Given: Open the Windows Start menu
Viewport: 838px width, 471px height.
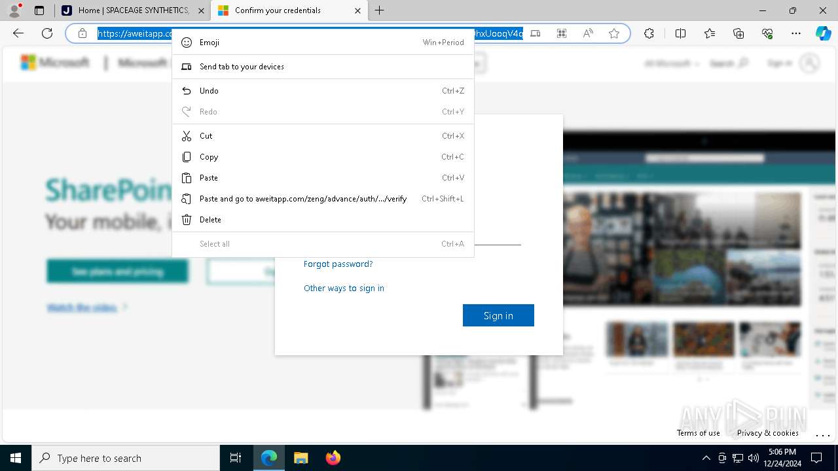Looking at the screenshot, I should pyautogui.click(x=16, y=458).
